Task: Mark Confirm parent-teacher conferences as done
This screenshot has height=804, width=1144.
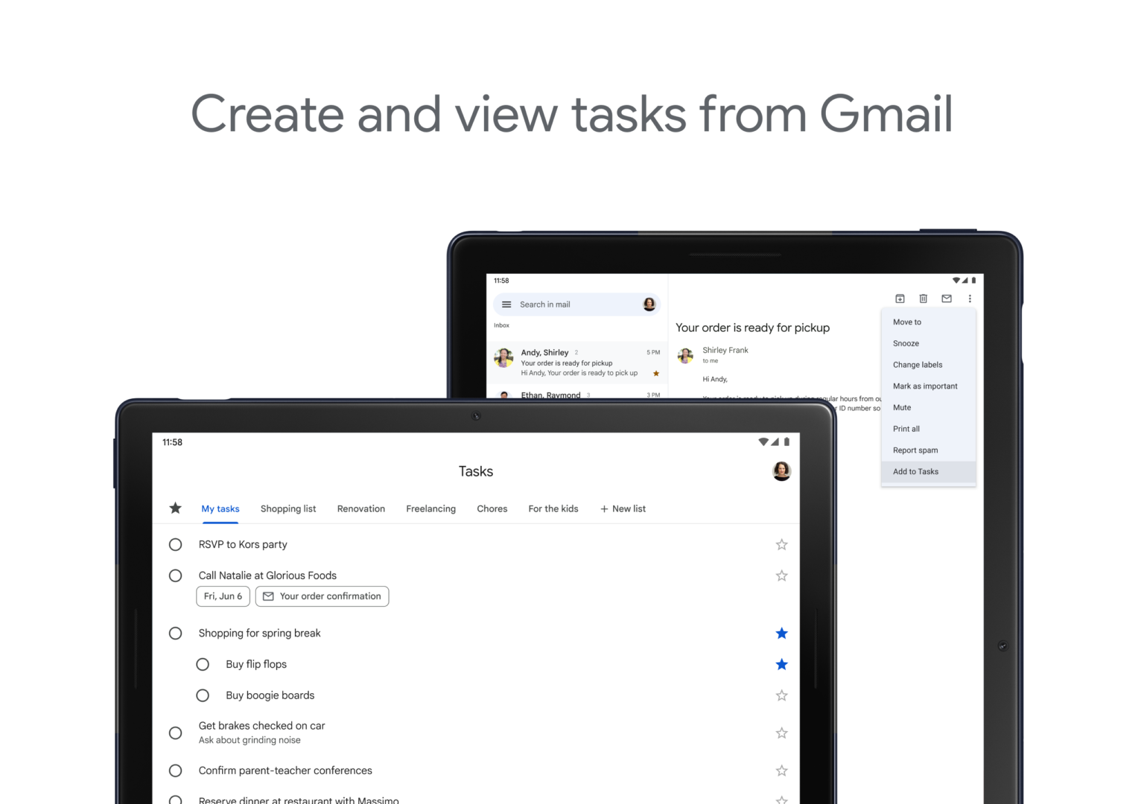Action: click(175, 770)
